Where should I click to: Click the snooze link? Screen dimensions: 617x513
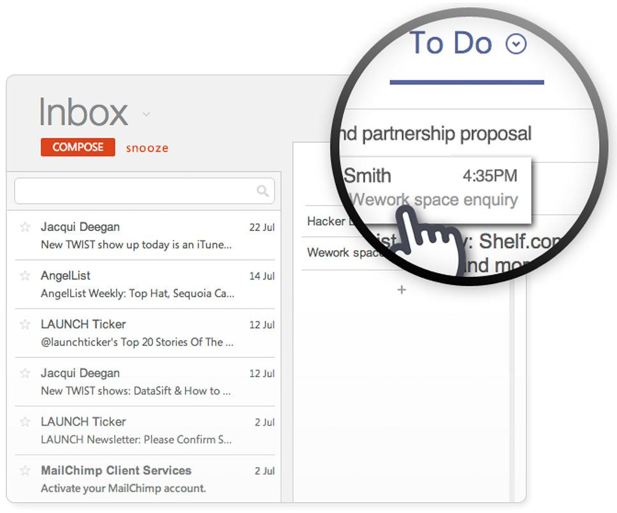click(x=147, y=148)
